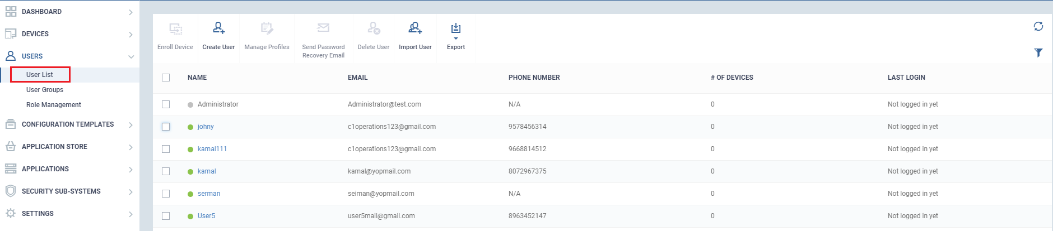
Task: Click Send Password Recovery Email icon
Action: [x=323, y=27]
